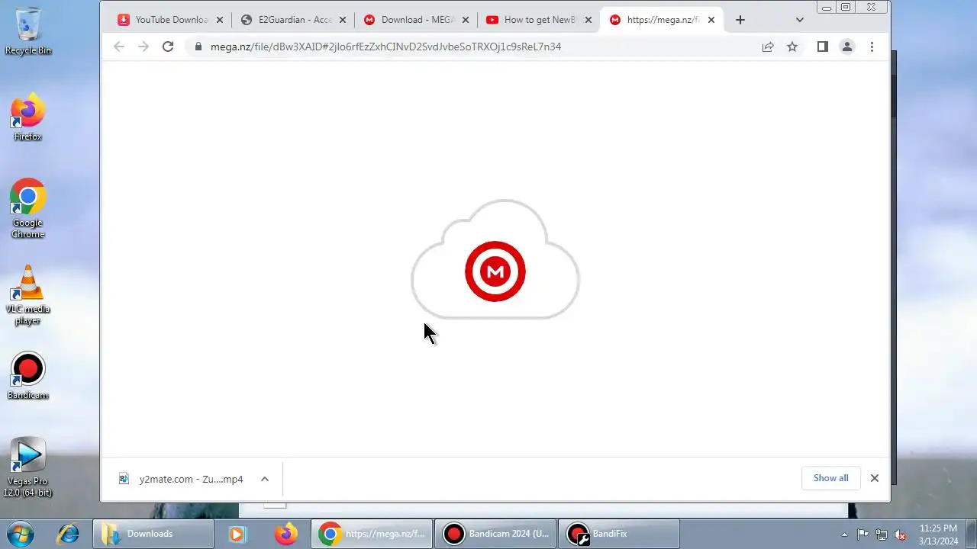Select Bandicam desktop shortcut
977x549 pixels.
(28, 376)
